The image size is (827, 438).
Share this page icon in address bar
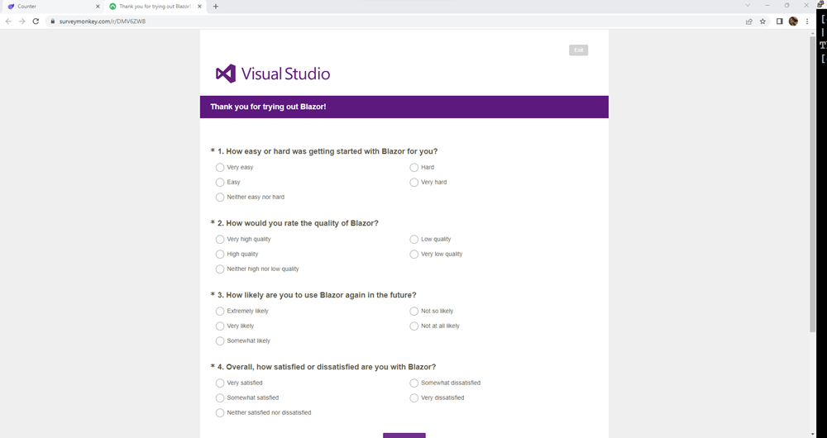749,21
